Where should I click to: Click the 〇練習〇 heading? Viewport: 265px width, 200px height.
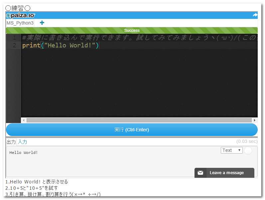[x=18, y=8]
